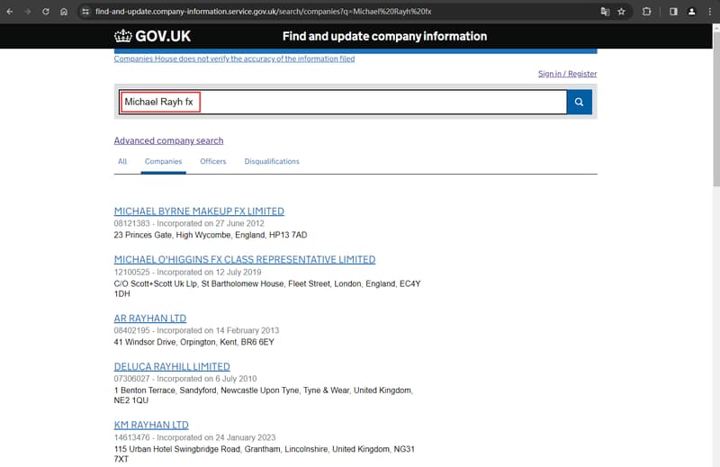The image size is (720, 467).
Task: Select address 1 Benton Terrace, Sandyford
Action: [x=264, y=395]
